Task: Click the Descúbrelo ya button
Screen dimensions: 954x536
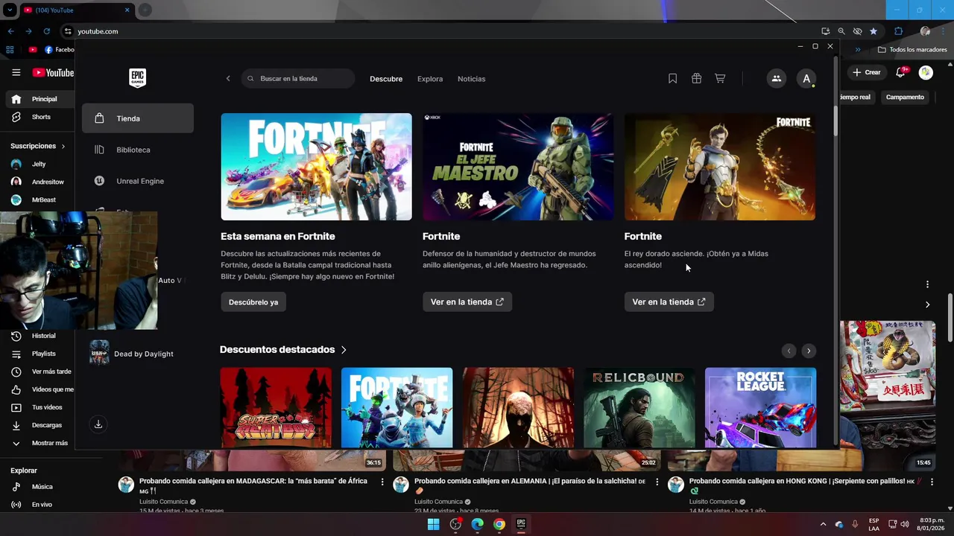Action: tap(253, 301)
